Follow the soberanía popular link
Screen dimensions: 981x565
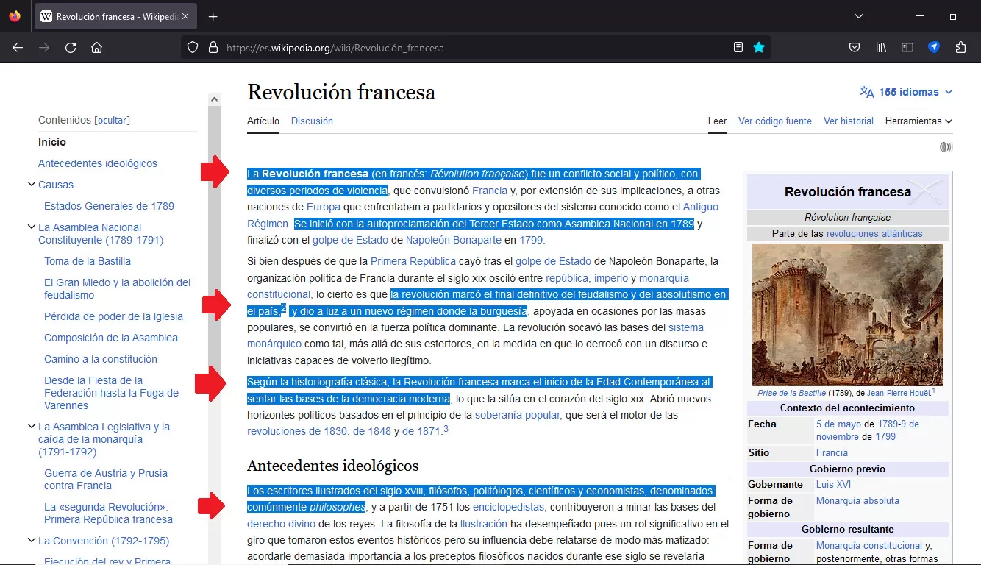pos(518,415)
